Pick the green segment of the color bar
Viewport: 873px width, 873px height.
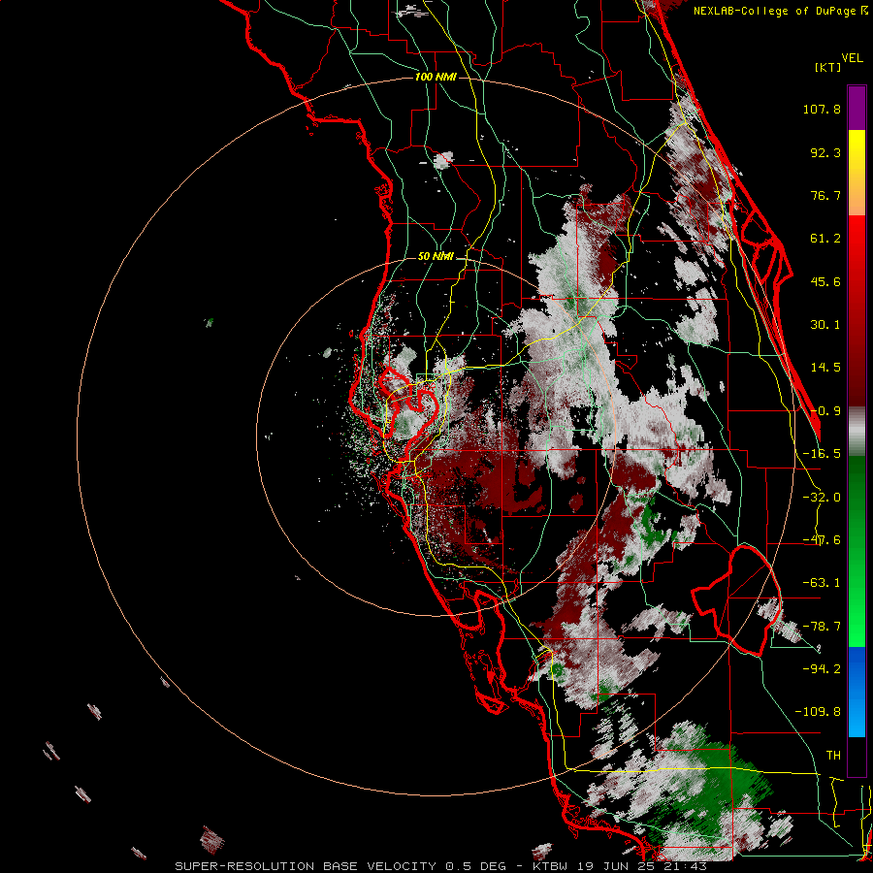pos(857,551)
